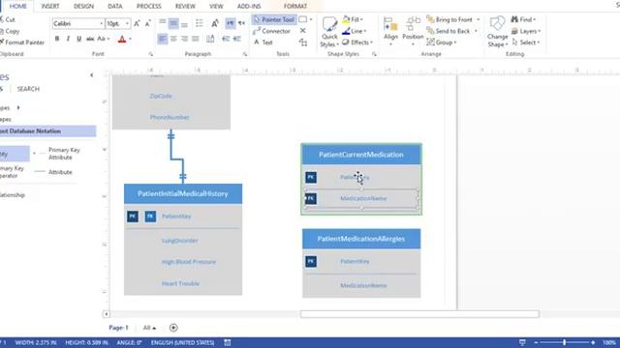Insert bullets in text

(x=200, y=23)
